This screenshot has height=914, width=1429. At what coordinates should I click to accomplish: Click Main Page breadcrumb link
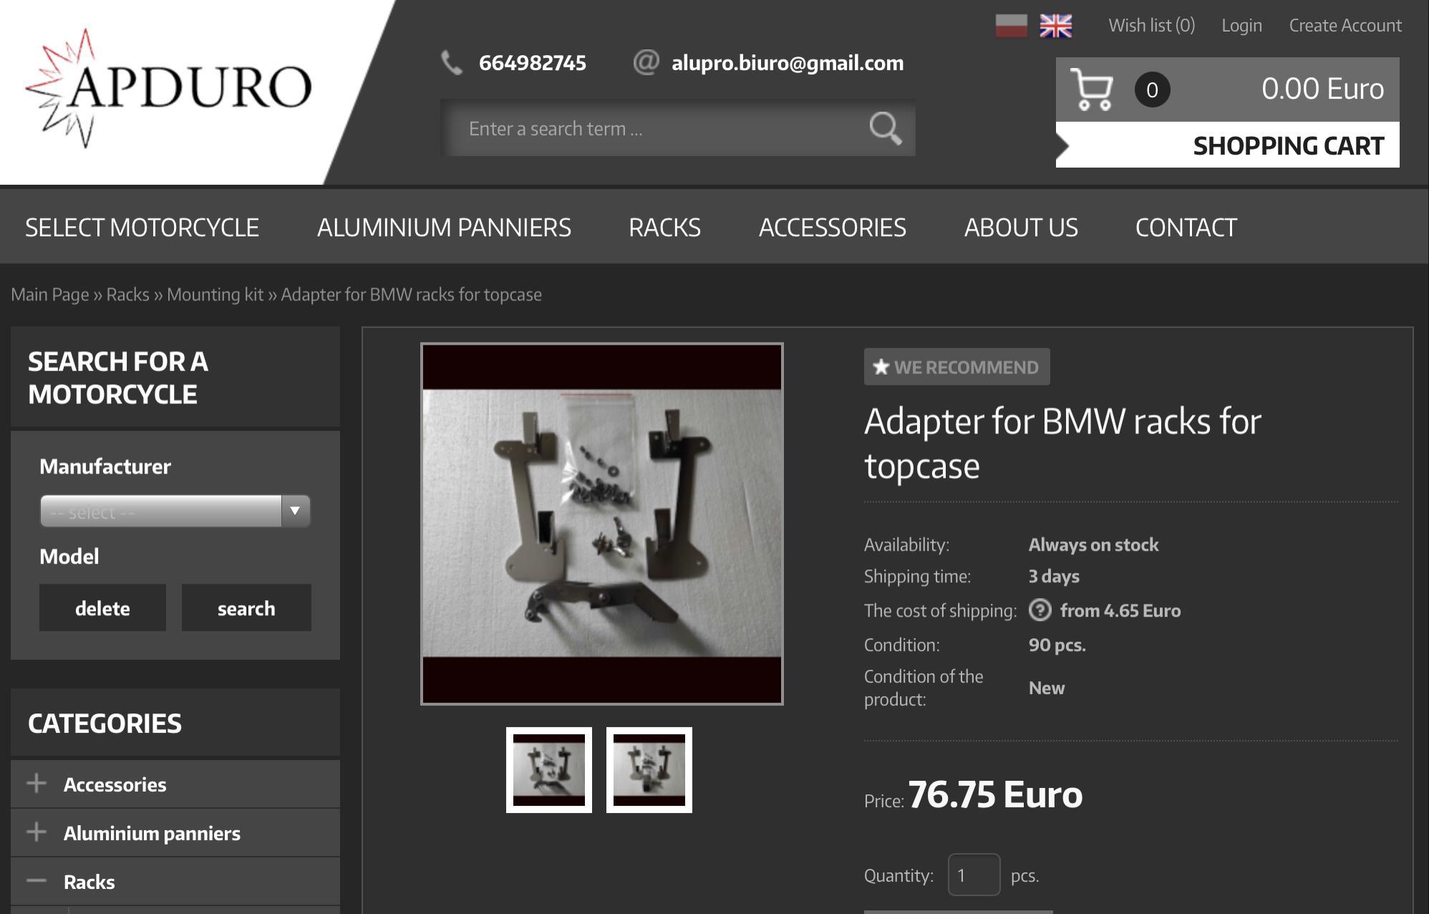point(50,294)
